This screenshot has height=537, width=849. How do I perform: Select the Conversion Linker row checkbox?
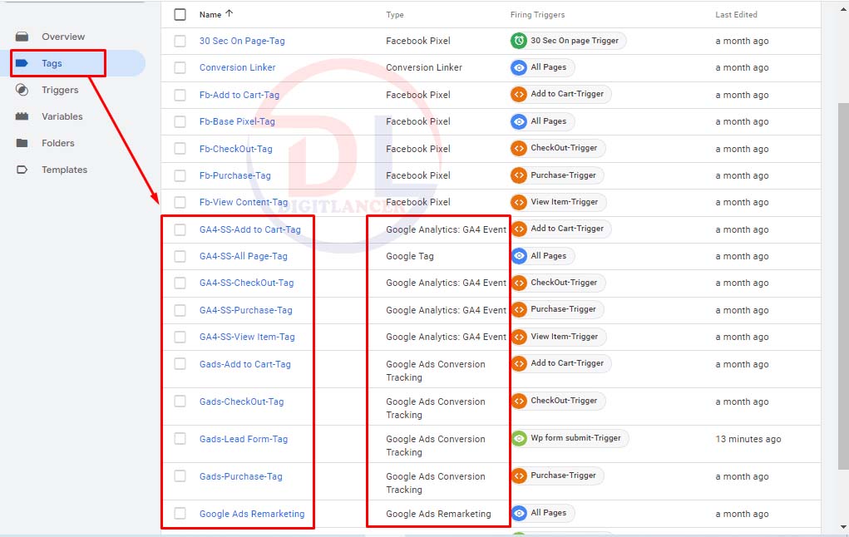(180, 67)
